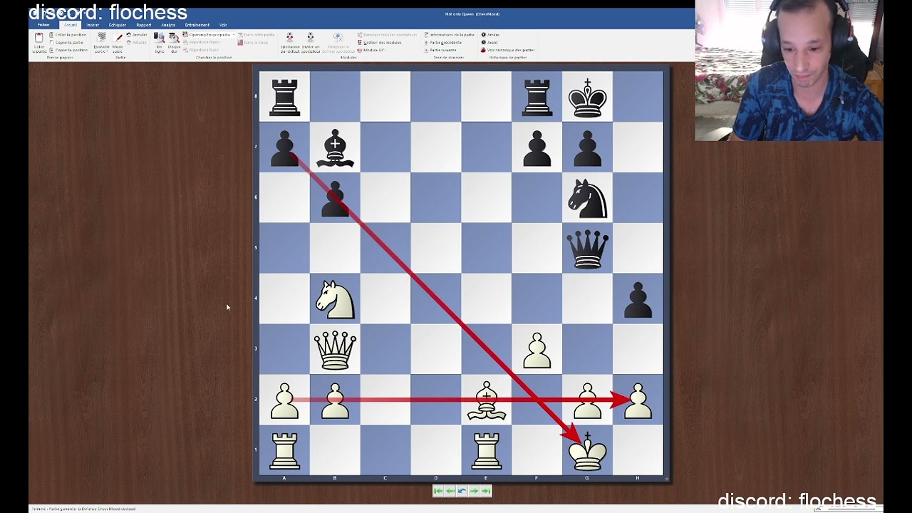Go to 'Partie précédente'
This screenshot has height=513, width=912.
coord(444,43)
